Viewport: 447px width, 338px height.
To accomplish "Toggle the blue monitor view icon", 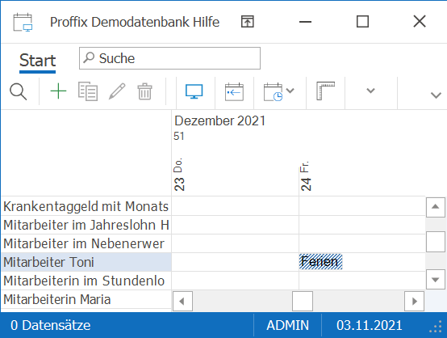I will click(194, 91).
